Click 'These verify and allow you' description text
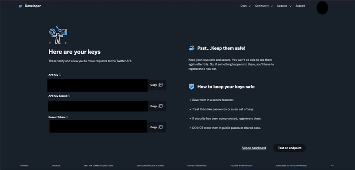 [x=90, y=61]
